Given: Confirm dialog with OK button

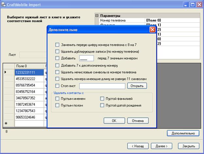Looking at the screenshot, I should (114, 121).
